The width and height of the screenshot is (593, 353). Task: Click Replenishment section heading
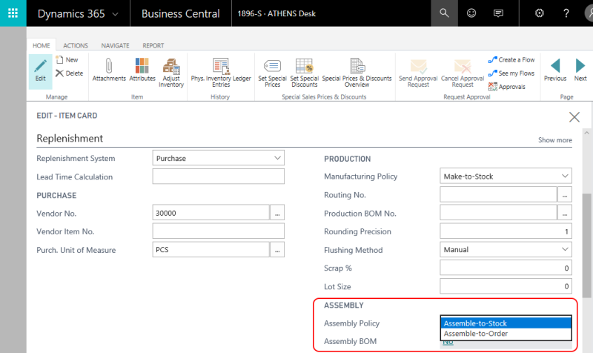pyautogui.click(x=70, y=139)
